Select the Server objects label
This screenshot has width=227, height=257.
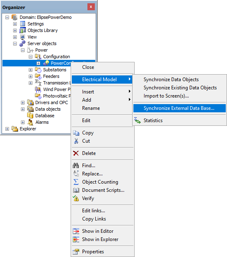42,43
